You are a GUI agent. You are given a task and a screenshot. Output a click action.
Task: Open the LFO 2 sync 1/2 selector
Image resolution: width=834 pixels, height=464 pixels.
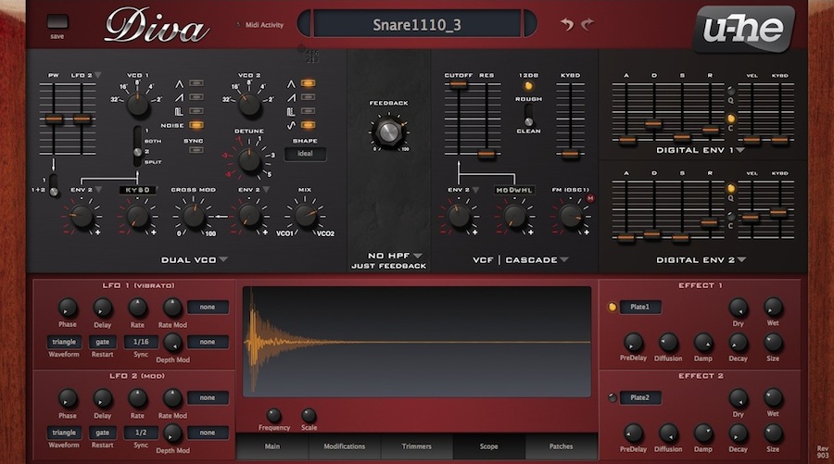(x=141, y=433)
